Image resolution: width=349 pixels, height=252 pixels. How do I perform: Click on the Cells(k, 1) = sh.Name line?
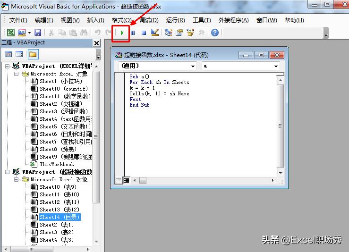click(x=159, y=93)
